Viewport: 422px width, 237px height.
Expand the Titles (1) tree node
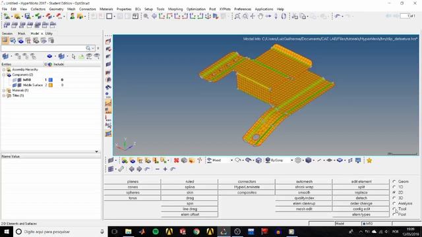(4, 95)
